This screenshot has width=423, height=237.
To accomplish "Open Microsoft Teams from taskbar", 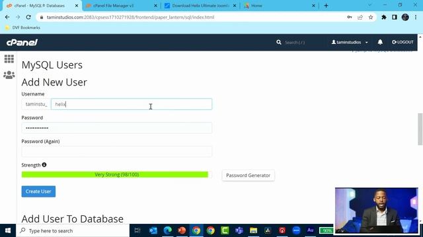I will 239,230.
